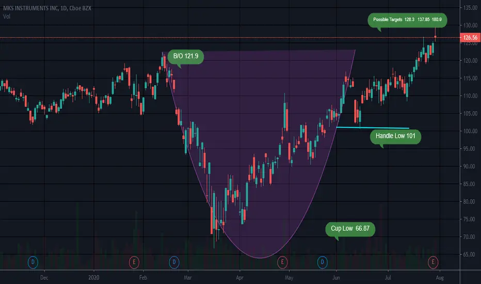Click the 85.00 price axis label
Image resolution: width=481 pixels, height=284 pixels.
click(470, 184)
